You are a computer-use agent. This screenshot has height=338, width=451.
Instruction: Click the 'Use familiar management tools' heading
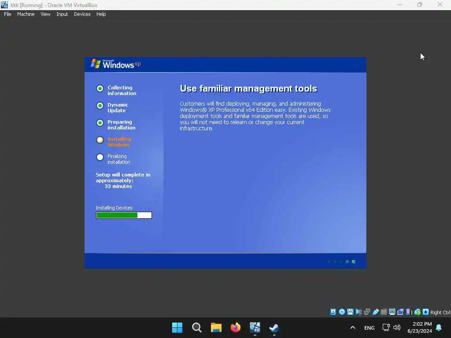248,88
